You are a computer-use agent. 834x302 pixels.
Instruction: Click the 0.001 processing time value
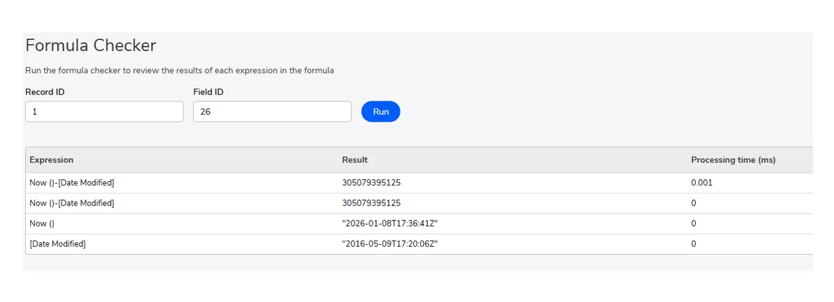[702, 183]
